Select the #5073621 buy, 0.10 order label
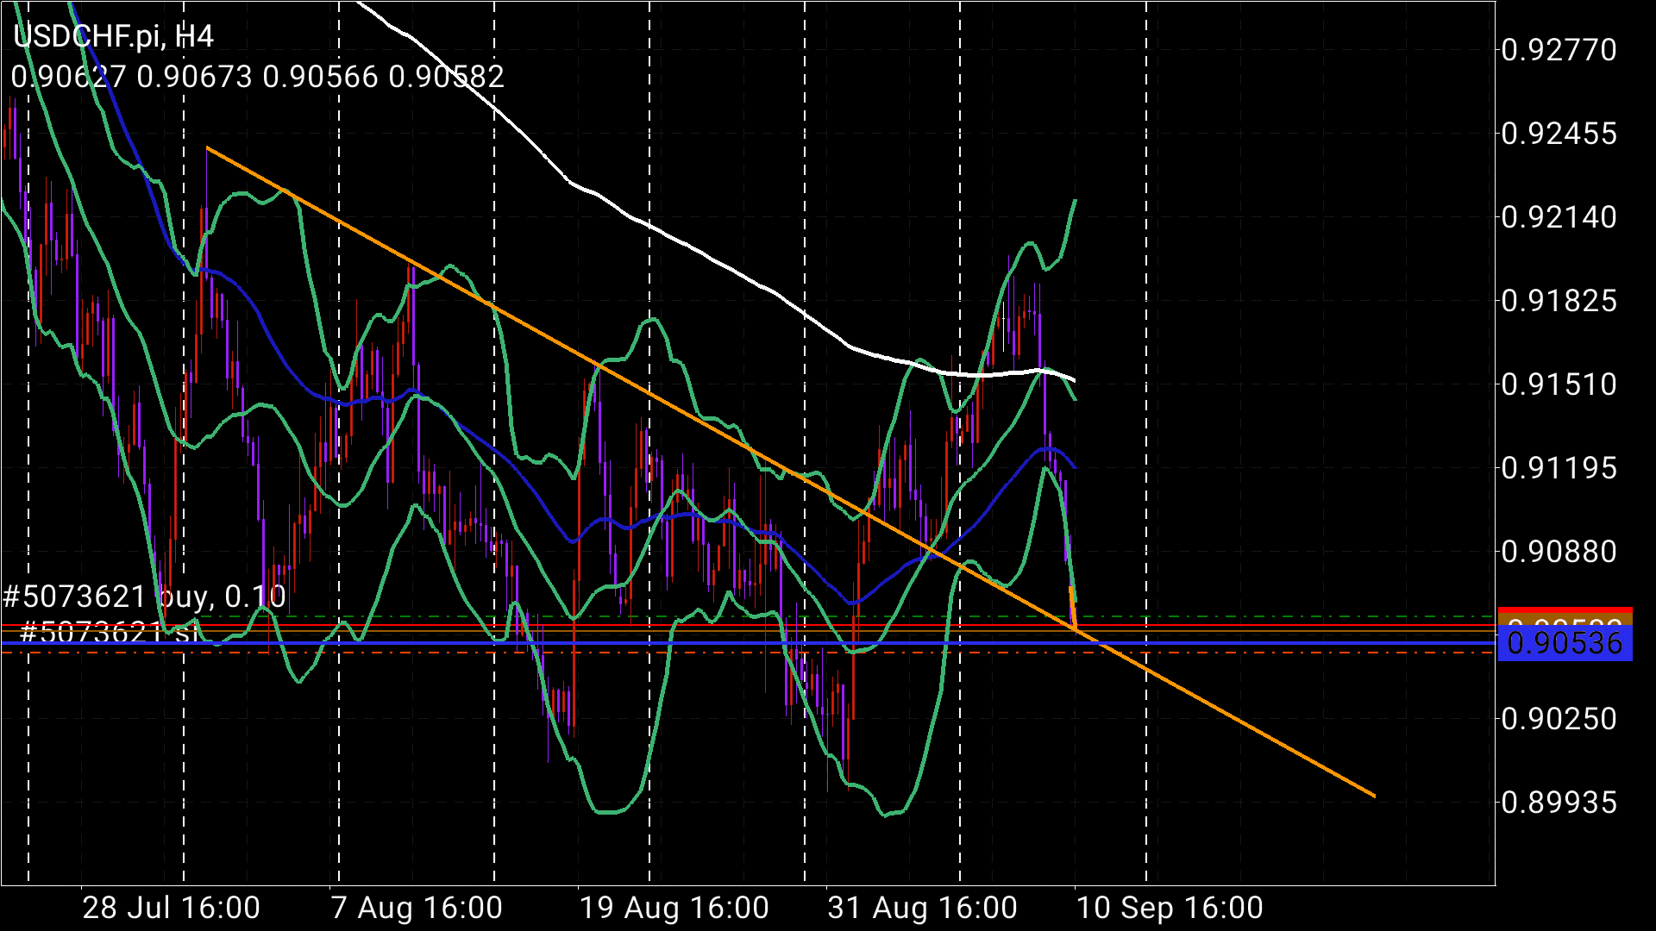The height and width of the screenshot is (931, 1656). [x=144, y=597]
